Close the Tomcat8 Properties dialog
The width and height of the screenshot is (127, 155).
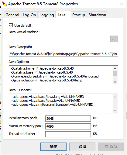(122, 4)
